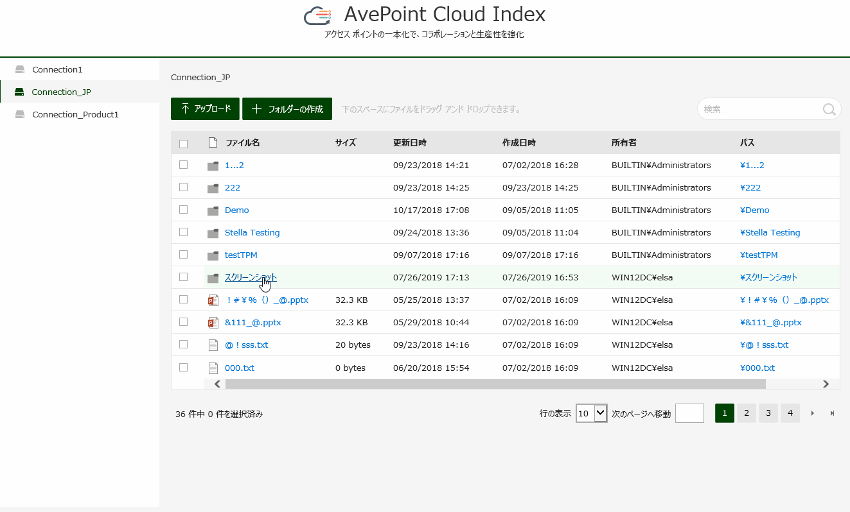850x512 pixels.
Task: Go to page 3
Action: (x=768, y=413)
